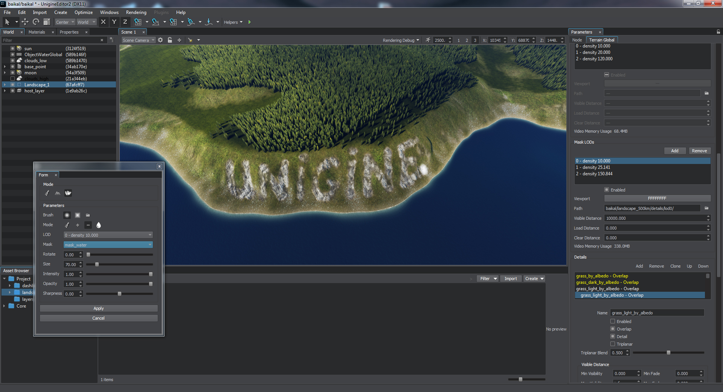Select the subtract (minus) paint mode
Image resolution: width=723 pixels, height=392 pixels.
pyautogui.click(x=88, y=225)
